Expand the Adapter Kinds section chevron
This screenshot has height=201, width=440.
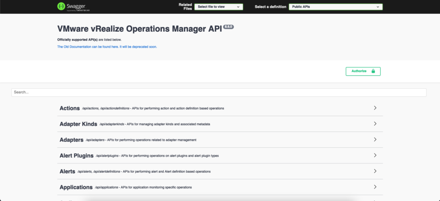(x=375, y=123)
